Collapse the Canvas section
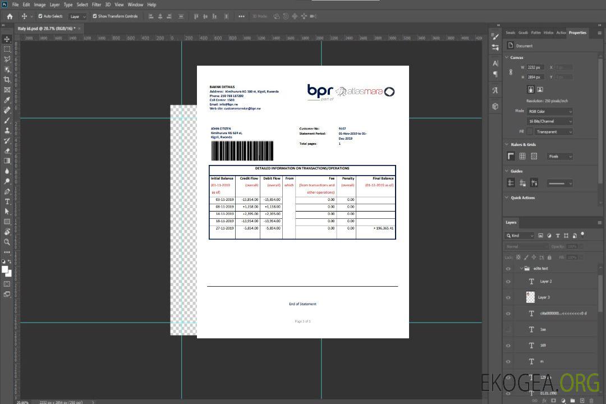The width and height of the screenshot is (606, 404). [507, 57]
